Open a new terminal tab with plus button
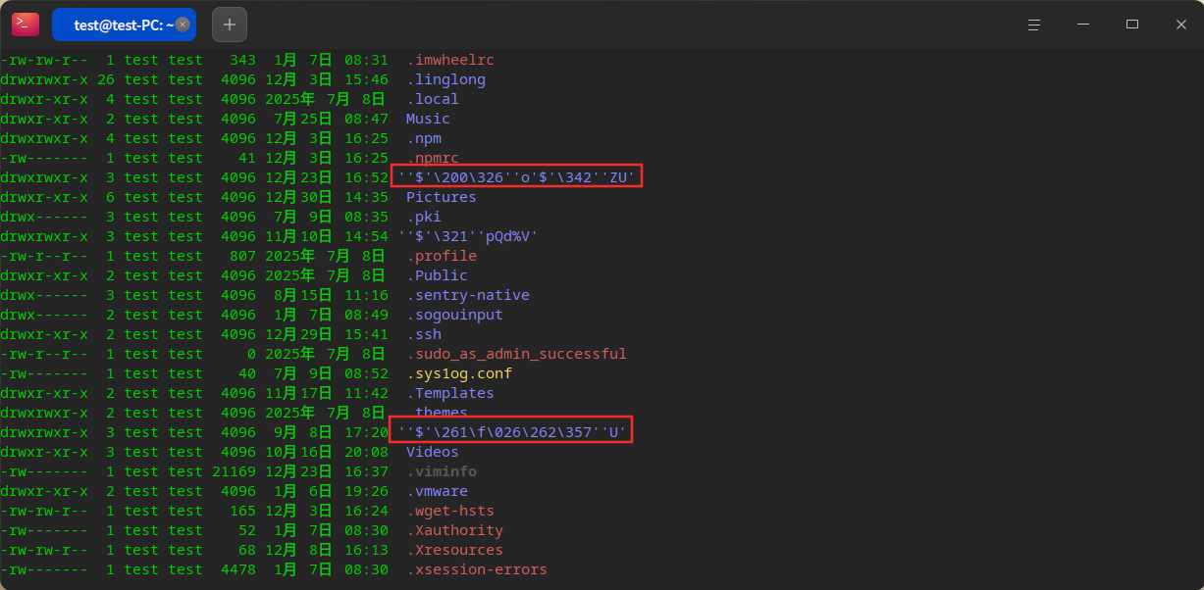 point(230,25)
